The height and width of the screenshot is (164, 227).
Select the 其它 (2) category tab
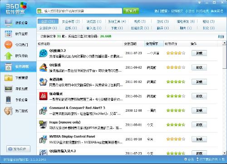pyautogui.click(x=209, y=28)
